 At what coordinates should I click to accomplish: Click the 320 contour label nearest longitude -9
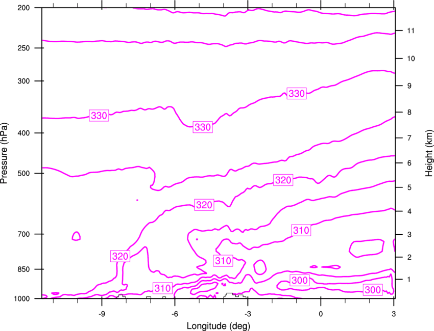pos(120,257)
